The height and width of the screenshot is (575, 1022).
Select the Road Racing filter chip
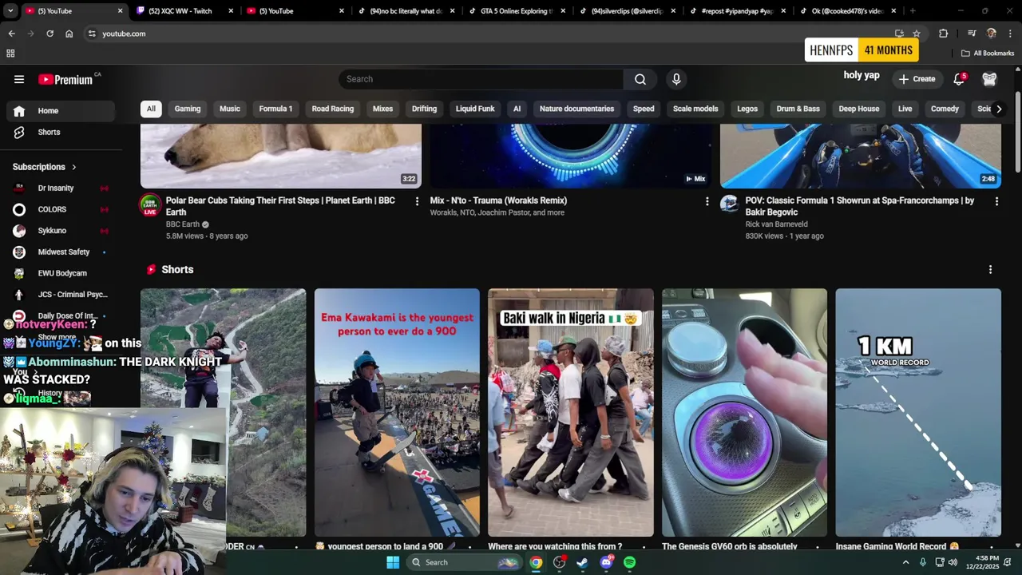[x=333, y=109]
